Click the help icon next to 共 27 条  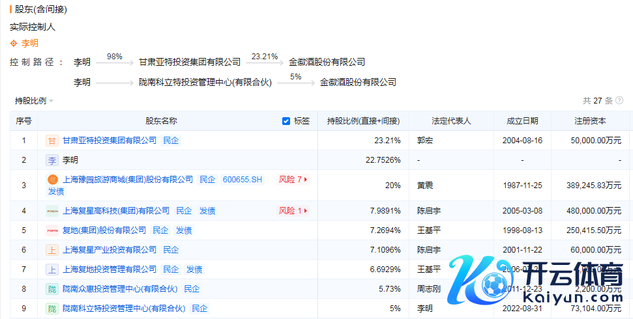point(619,101)
